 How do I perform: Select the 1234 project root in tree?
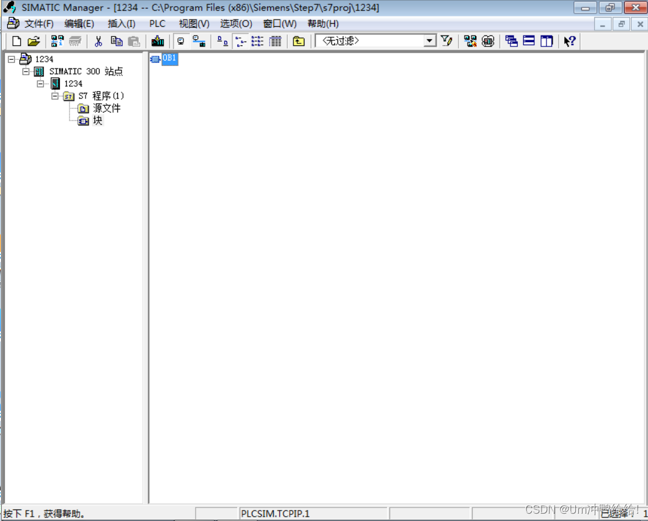pyautogui.click(x=44, y=59)
